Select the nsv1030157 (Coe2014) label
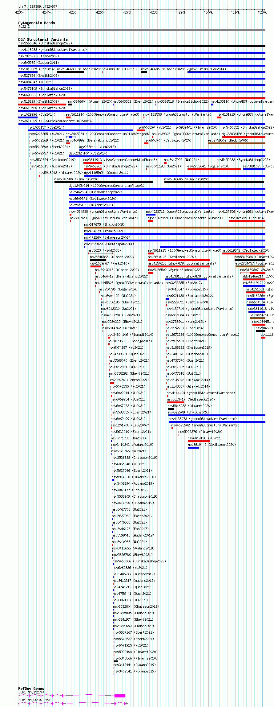This screenshot has width=274, height=707. tap(46, 128)
